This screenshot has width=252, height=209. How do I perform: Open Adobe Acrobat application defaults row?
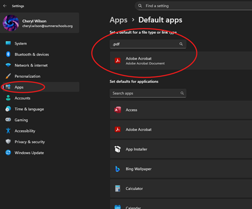[181, 130]
